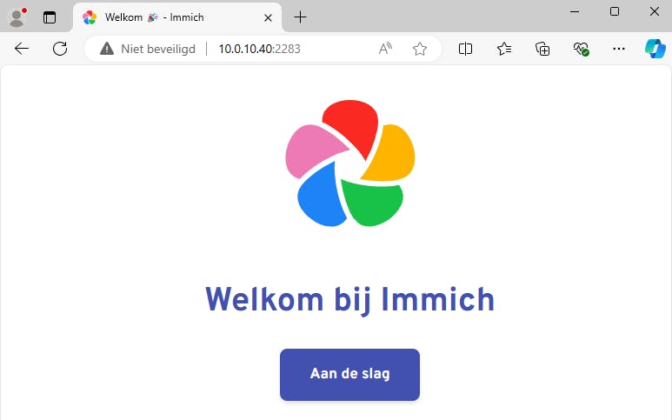The height and width of the screenshot is (420, 672).
Task: Open a new tab with plus icon
Action: tap(300, 17)
